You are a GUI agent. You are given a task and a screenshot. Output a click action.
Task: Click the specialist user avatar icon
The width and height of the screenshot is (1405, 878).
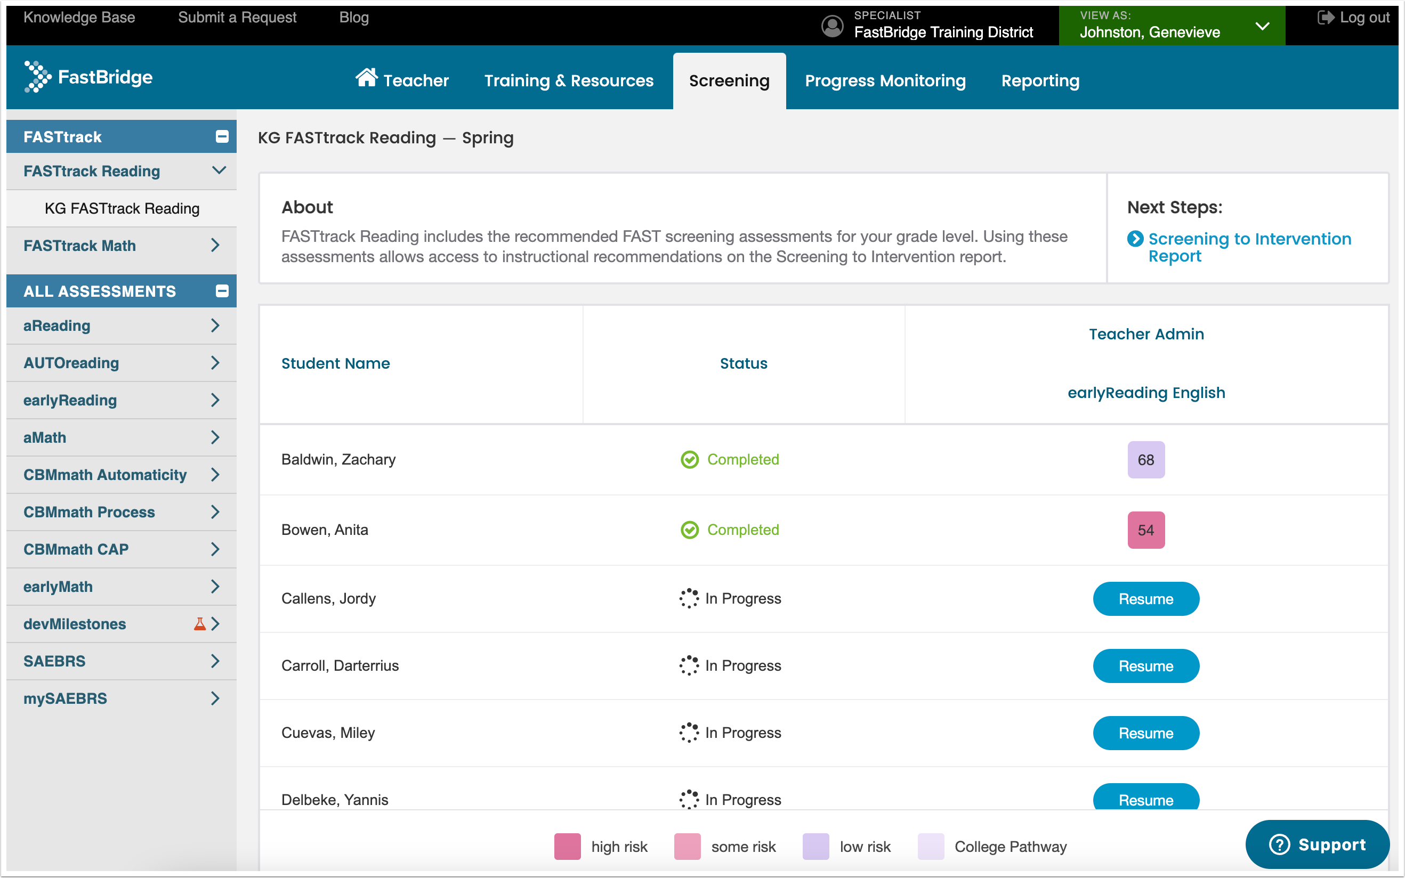[x=831, y=26]
